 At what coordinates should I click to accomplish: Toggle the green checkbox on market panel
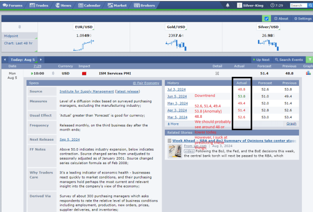tap(266, 18)
